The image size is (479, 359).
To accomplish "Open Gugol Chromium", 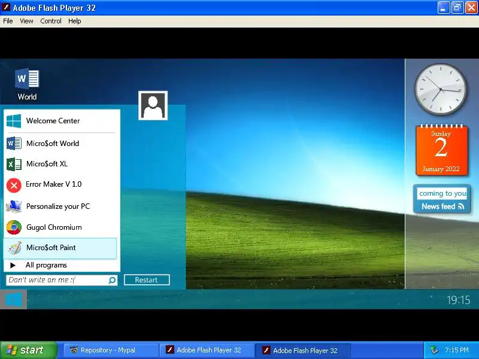I will coord(60,227).
